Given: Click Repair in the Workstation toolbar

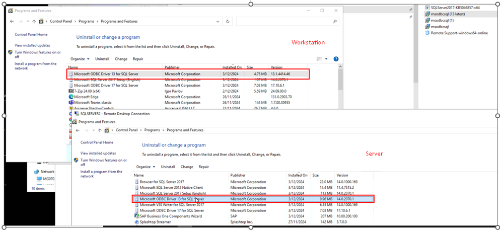Looking at the screenshot, I should 138,59.
